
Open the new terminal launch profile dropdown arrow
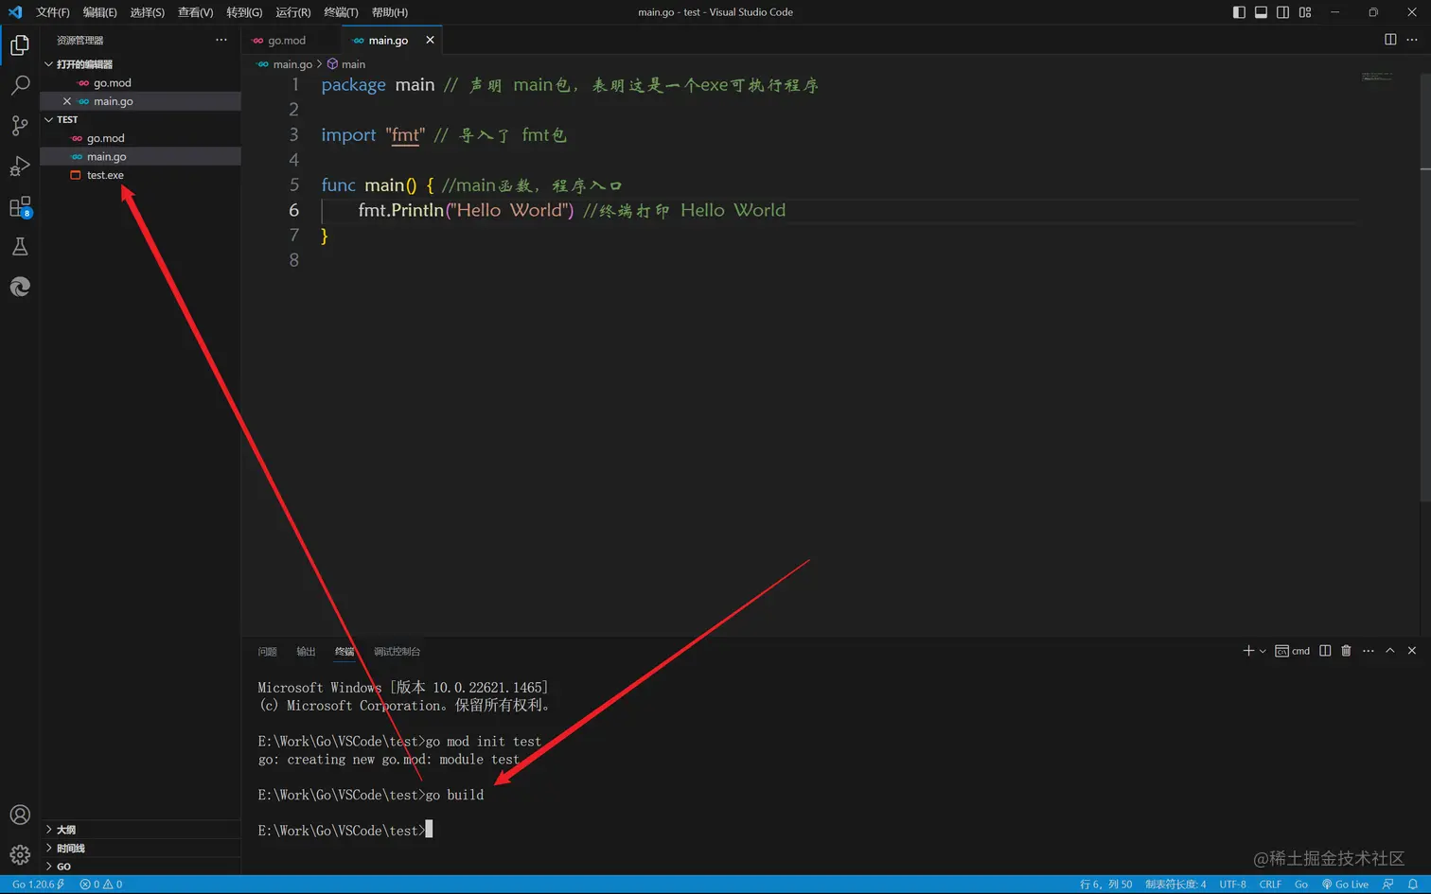click(1263, 651)
